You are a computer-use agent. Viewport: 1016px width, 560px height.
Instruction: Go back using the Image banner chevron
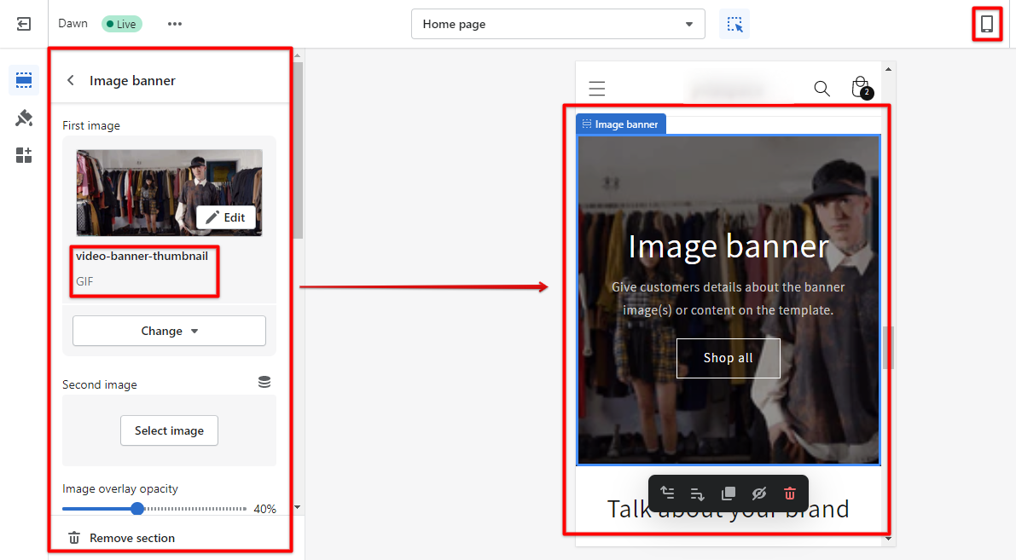pos(70,80)
